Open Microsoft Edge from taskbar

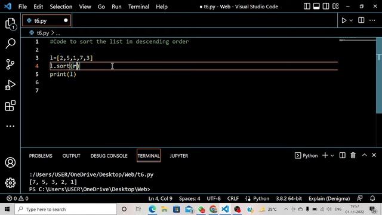tap(152, 209)
